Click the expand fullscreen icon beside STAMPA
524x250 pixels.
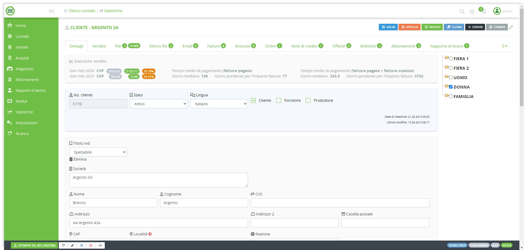point(511,27)
